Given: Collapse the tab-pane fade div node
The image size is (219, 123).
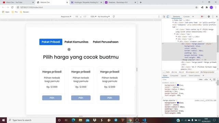Looking at the screenshot, I should click(173, 23).
